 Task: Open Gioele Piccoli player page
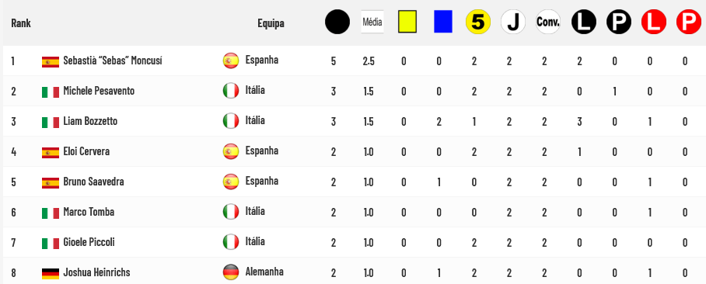89,242
